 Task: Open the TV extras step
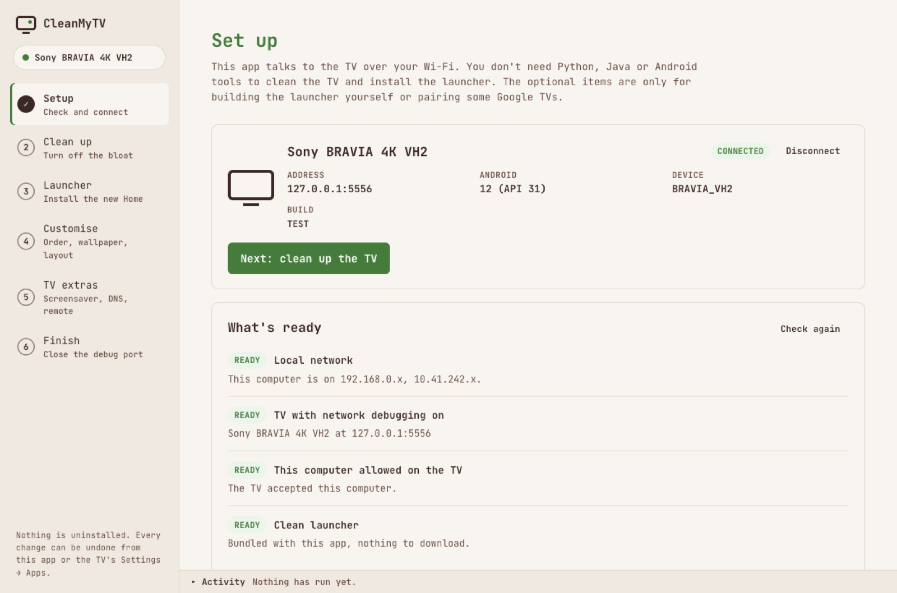tap(90, 297)
